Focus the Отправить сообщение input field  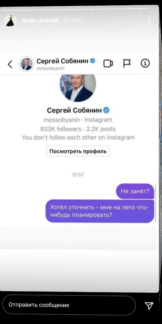[69, 305]
